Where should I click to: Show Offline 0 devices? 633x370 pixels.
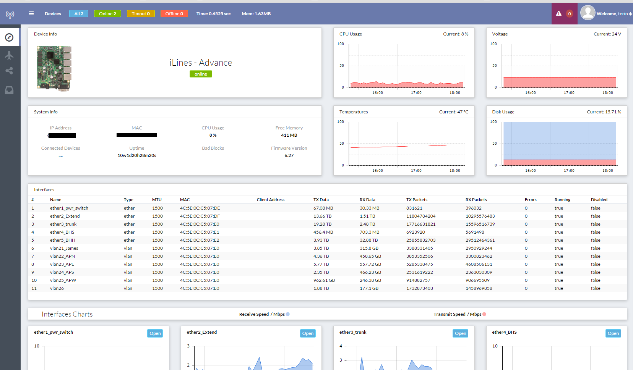click(174, 14)
